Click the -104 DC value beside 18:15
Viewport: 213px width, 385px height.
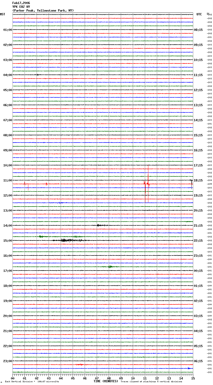(x=209, y=180)
